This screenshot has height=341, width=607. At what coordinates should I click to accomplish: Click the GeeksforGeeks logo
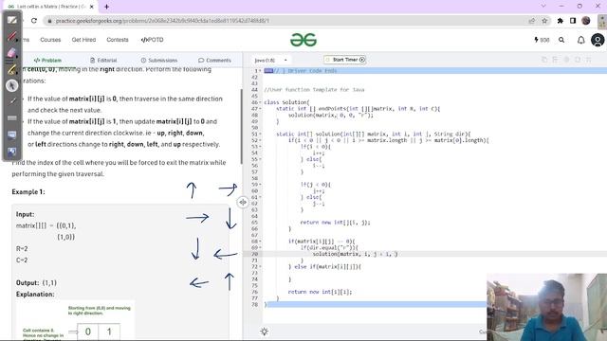tap(303, 40)
